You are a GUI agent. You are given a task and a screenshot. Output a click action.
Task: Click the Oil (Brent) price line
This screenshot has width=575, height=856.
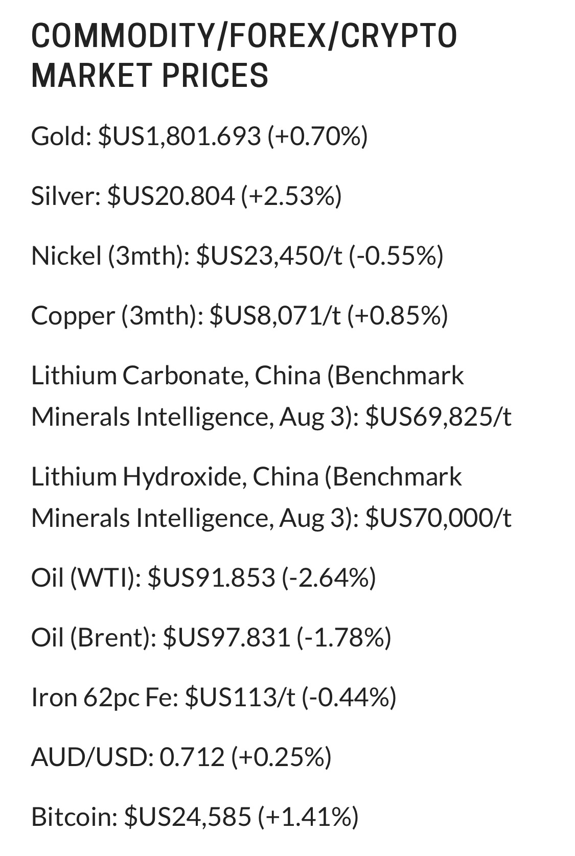coord(211,637)
